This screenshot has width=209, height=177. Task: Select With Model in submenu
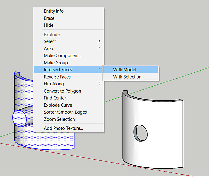click(x=131, y=70)
